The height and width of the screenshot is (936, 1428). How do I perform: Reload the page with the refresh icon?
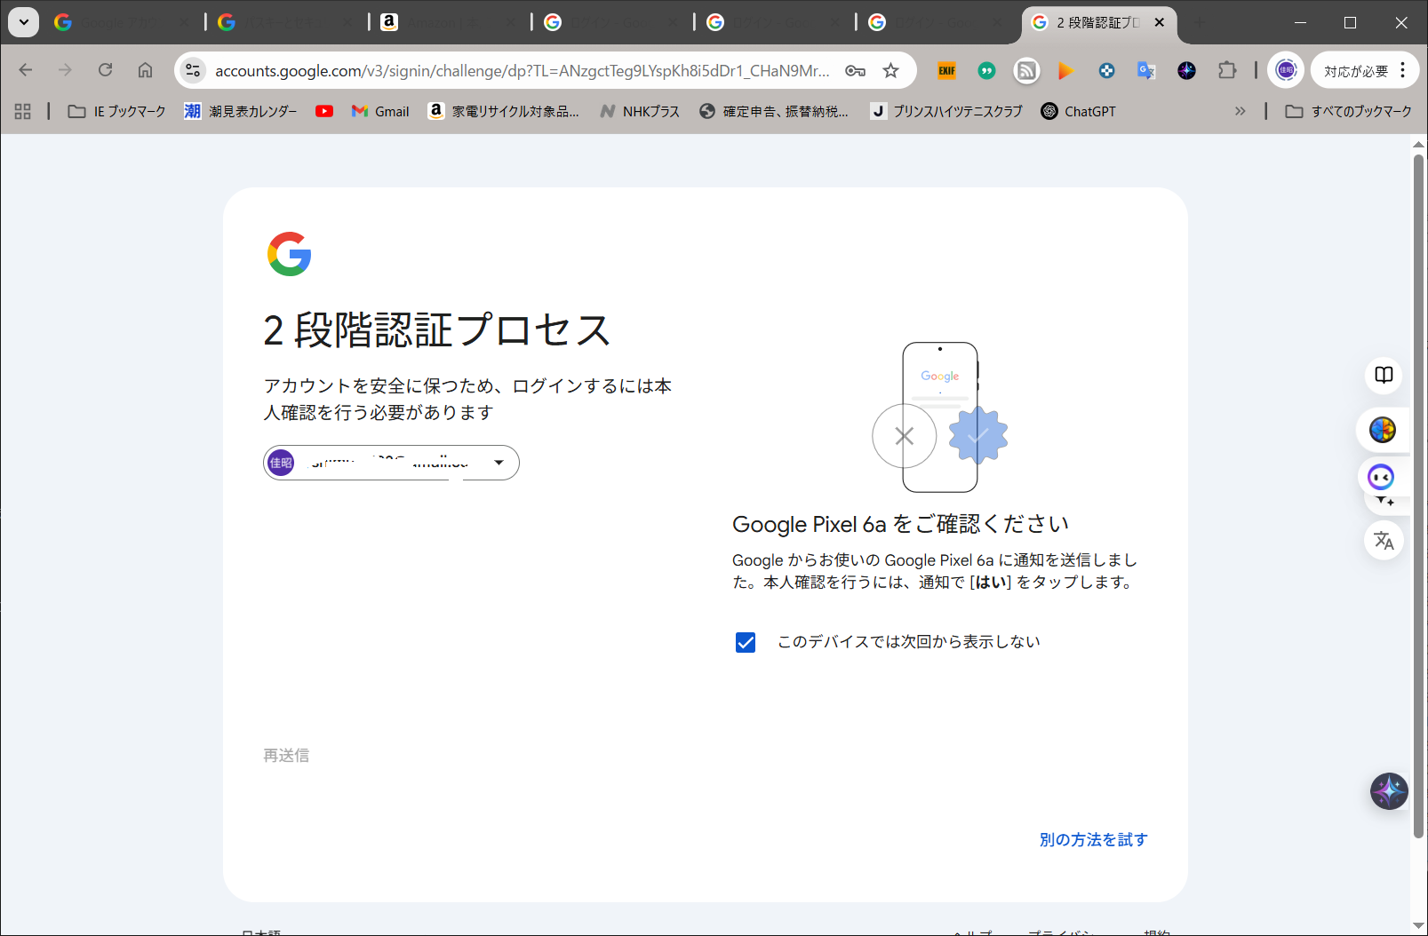[x=105, y=70]
